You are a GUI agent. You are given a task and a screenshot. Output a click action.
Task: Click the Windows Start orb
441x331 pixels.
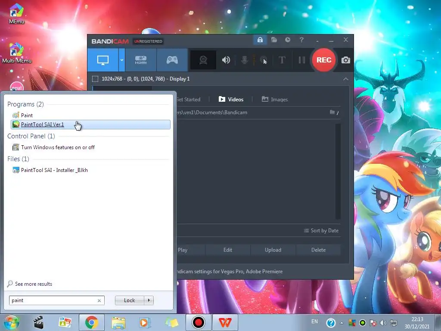(x=12, y=322)
